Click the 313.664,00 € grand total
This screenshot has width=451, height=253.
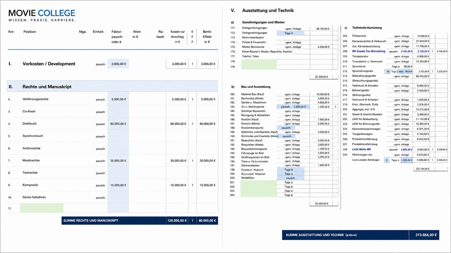click(x=426, y=235)
